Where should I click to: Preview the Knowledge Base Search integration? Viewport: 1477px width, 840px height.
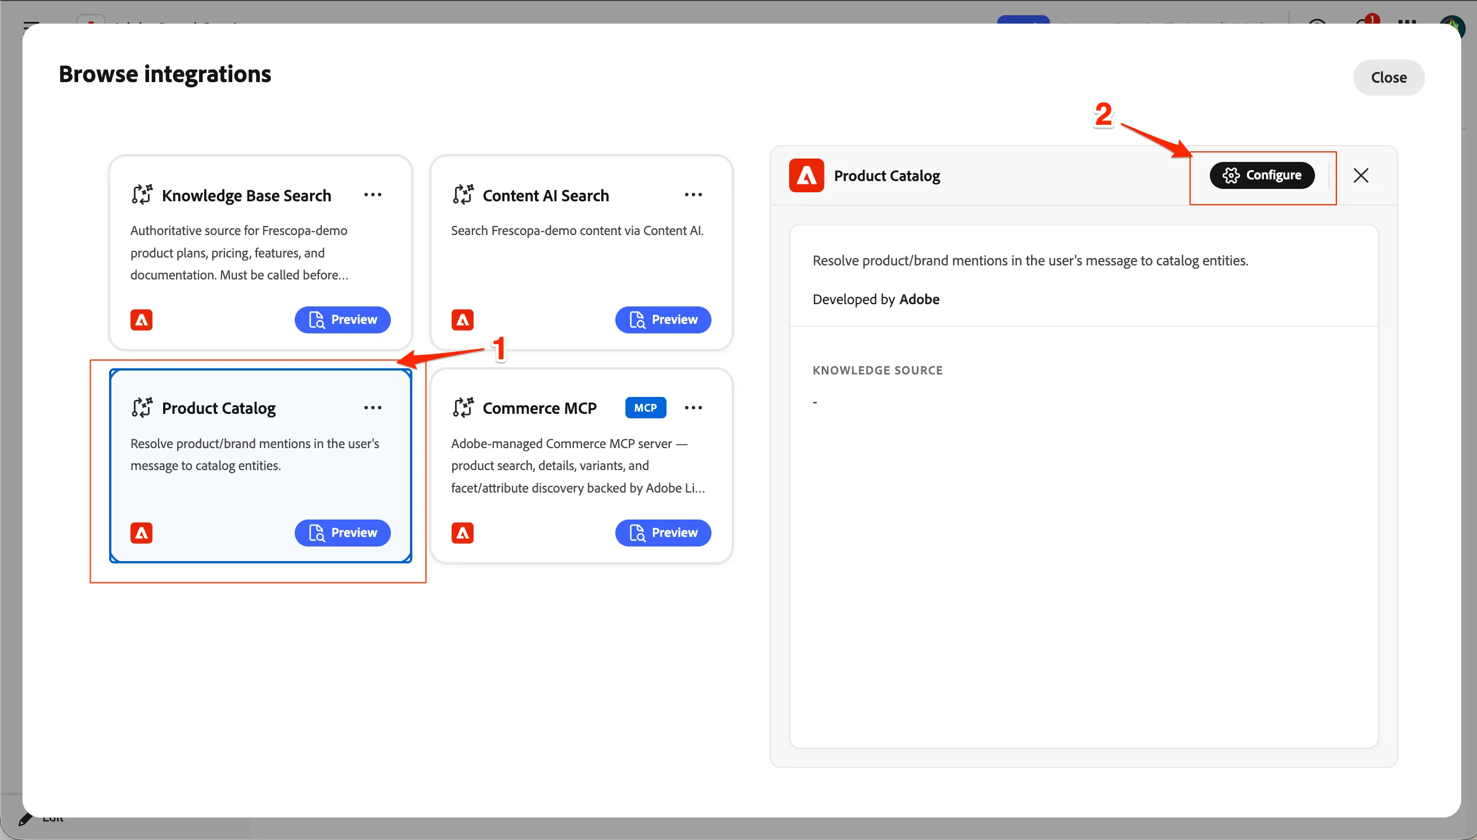(343, 319)
